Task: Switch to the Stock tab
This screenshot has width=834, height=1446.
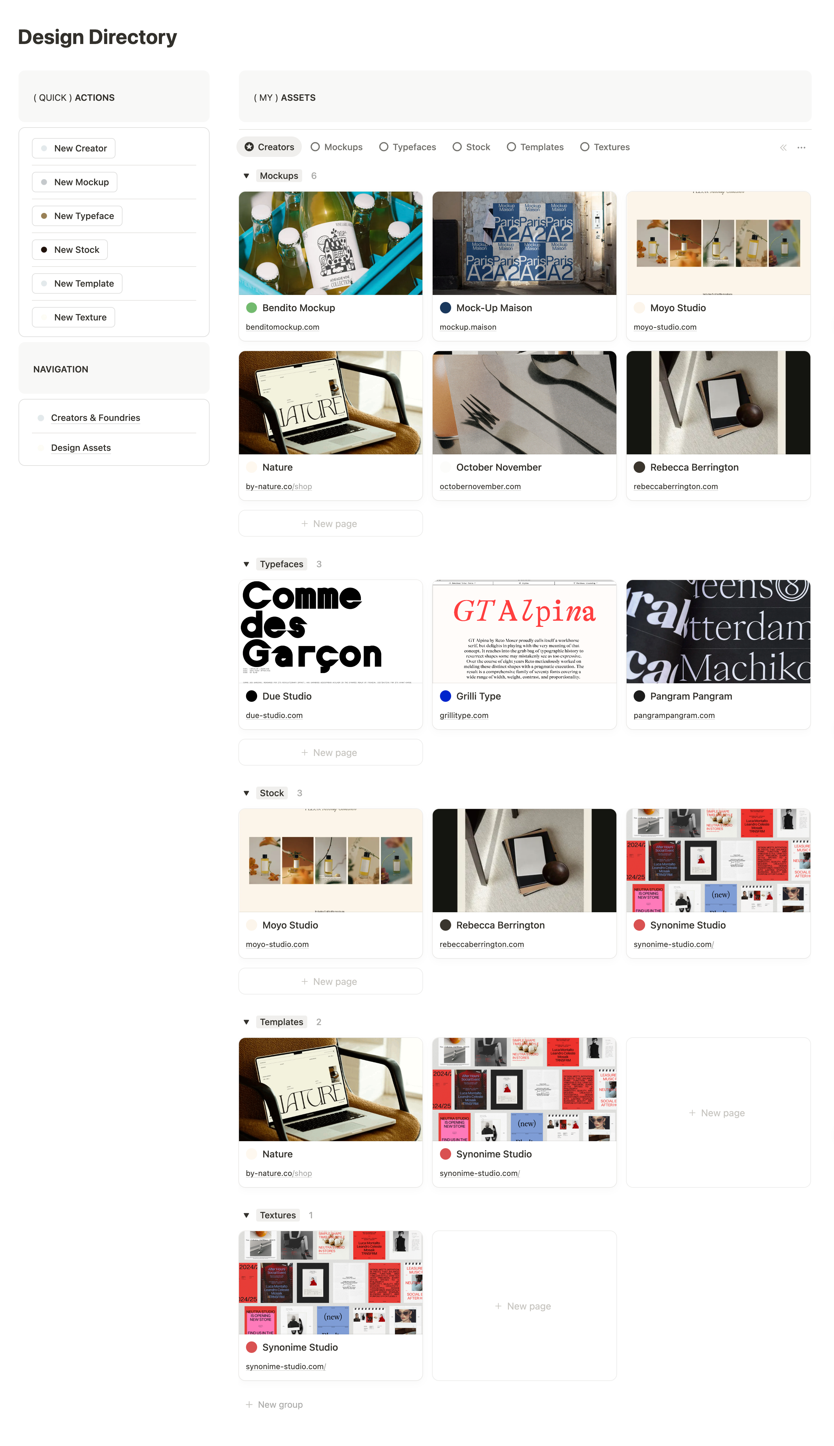Action: [x=472, y=147]
